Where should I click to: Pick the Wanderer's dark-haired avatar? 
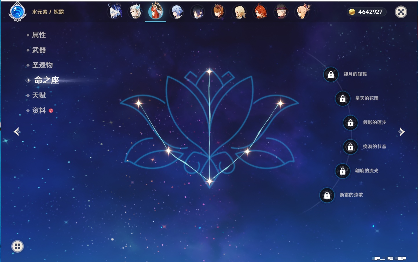[198, 12]
